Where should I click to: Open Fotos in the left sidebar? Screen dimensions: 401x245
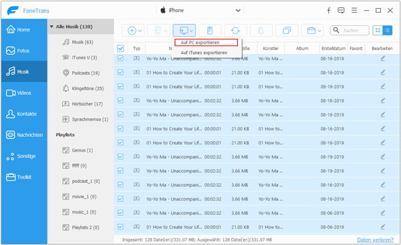tap(24, 51)
